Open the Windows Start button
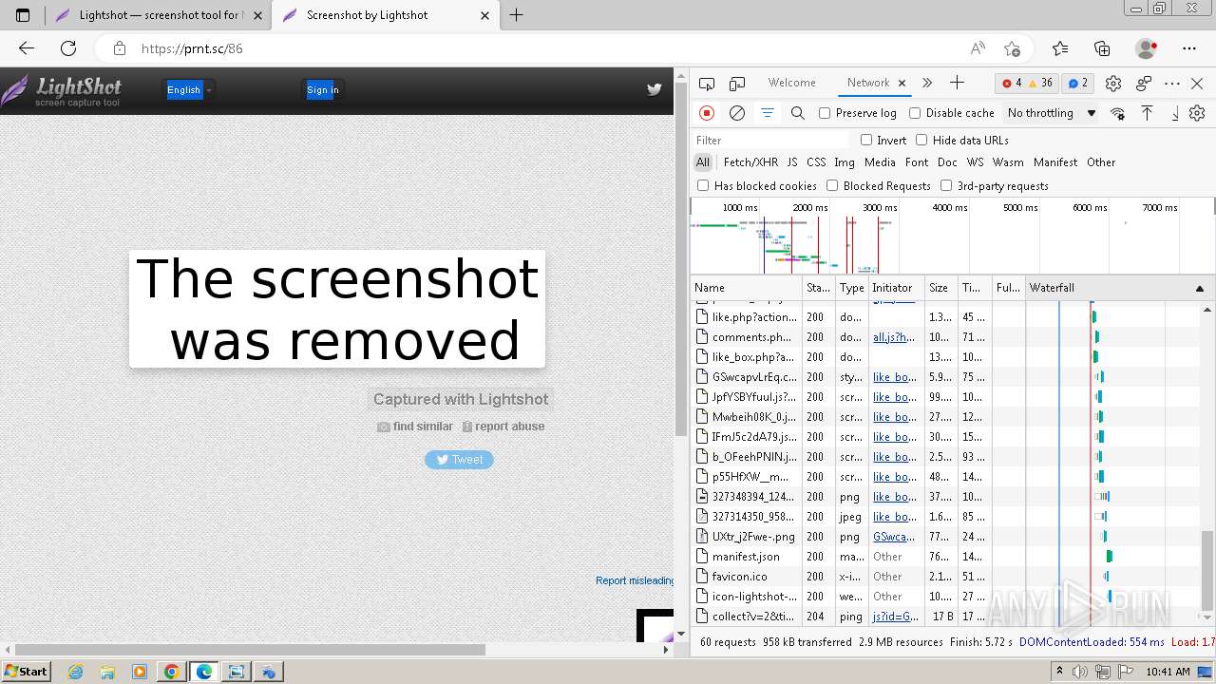Viewport: 1216px width, 684px height. click(x=27, y=671)
